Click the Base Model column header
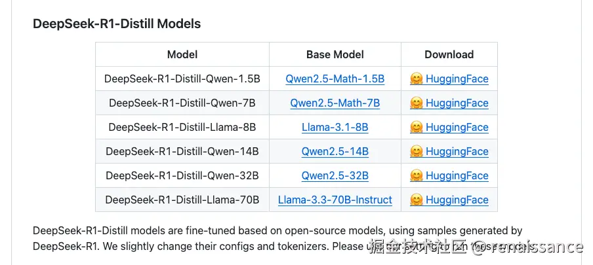The image size is (593, 265). 335,55
